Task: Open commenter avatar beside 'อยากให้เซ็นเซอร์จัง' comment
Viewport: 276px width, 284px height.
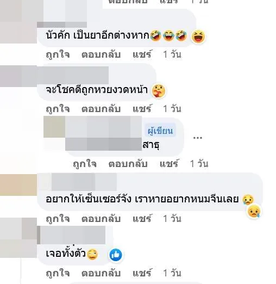Action: pyautogui.click(x=18, y=185)
